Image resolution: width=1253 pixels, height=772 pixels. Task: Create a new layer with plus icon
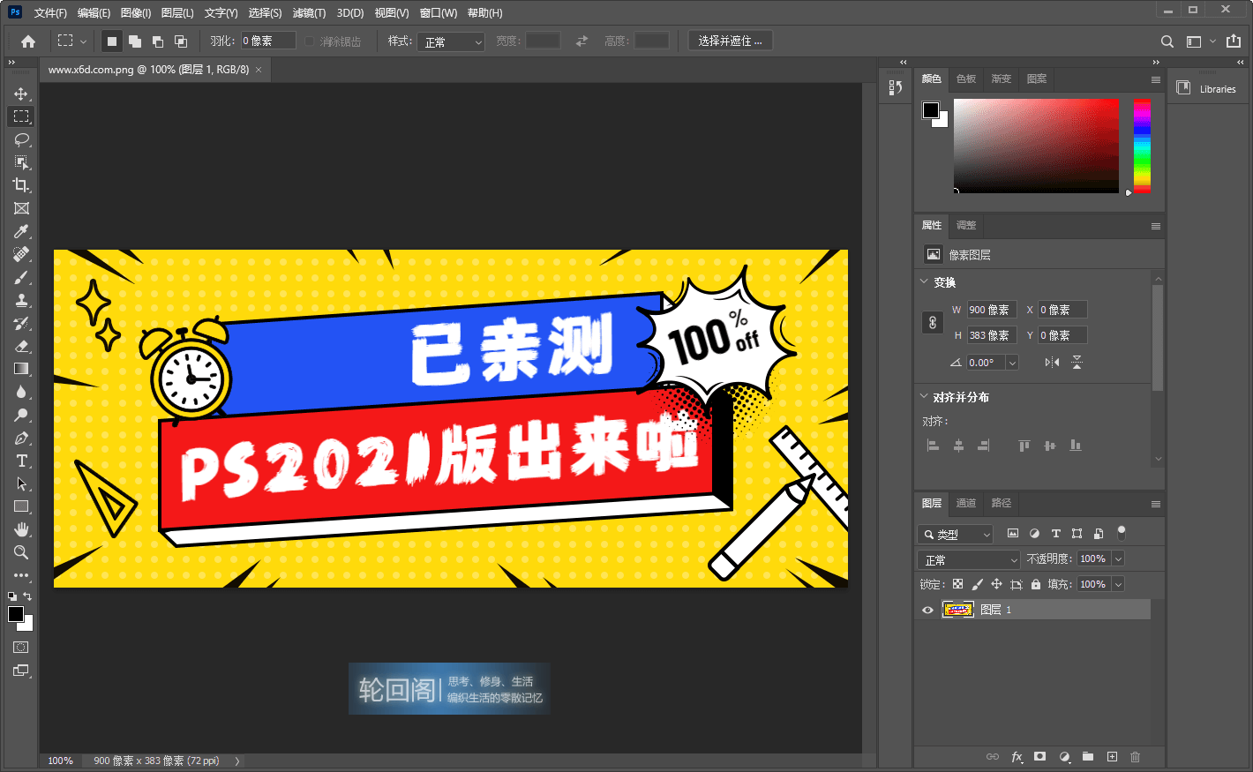click(x=1112, y=757)
